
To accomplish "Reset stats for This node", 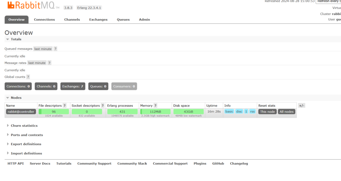I will 267,112.
